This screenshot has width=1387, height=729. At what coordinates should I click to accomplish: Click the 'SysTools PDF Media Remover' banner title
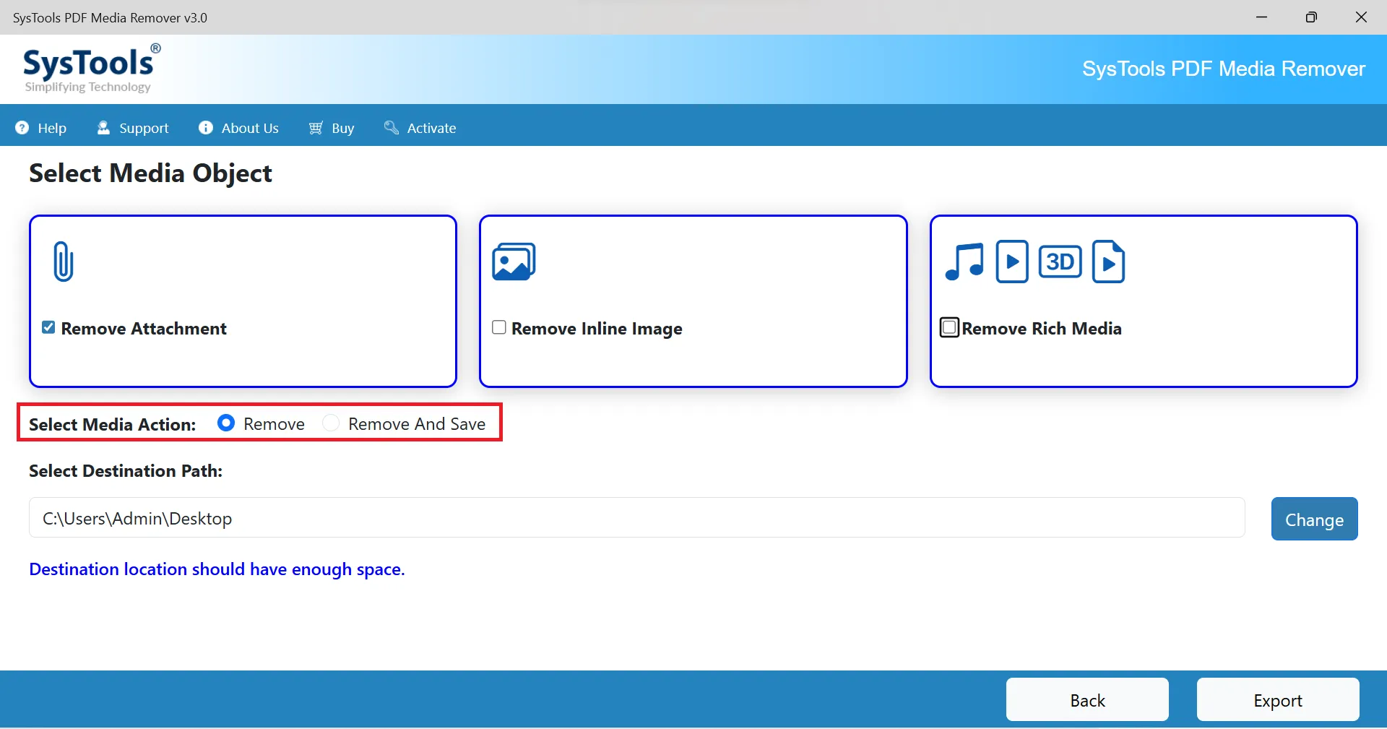click(1224, 69)
